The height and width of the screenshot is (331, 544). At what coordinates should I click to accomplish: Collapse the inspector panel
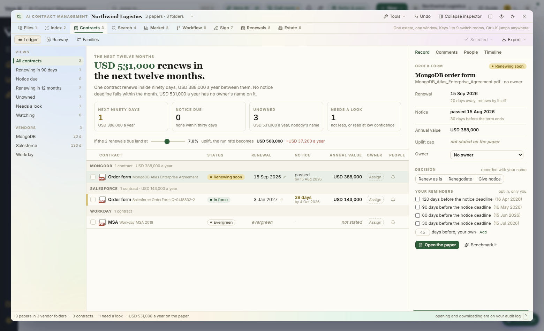pyautogui.click(x=460, y=16)
